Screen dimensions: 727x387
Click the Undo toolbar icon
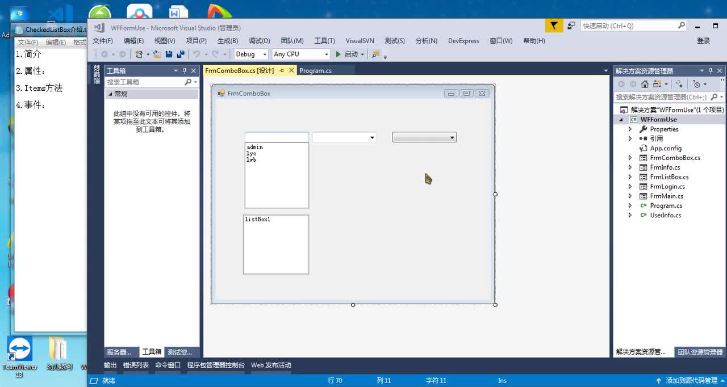[196, 54]
